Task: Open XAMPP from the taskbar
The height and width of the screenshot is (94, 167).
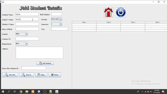Action: point(33,92)
